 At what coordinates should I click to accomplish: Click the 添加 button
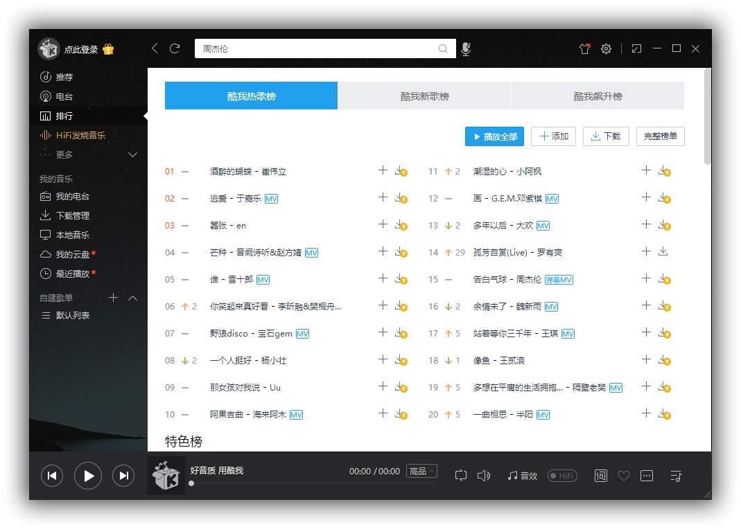click(553, 136)
